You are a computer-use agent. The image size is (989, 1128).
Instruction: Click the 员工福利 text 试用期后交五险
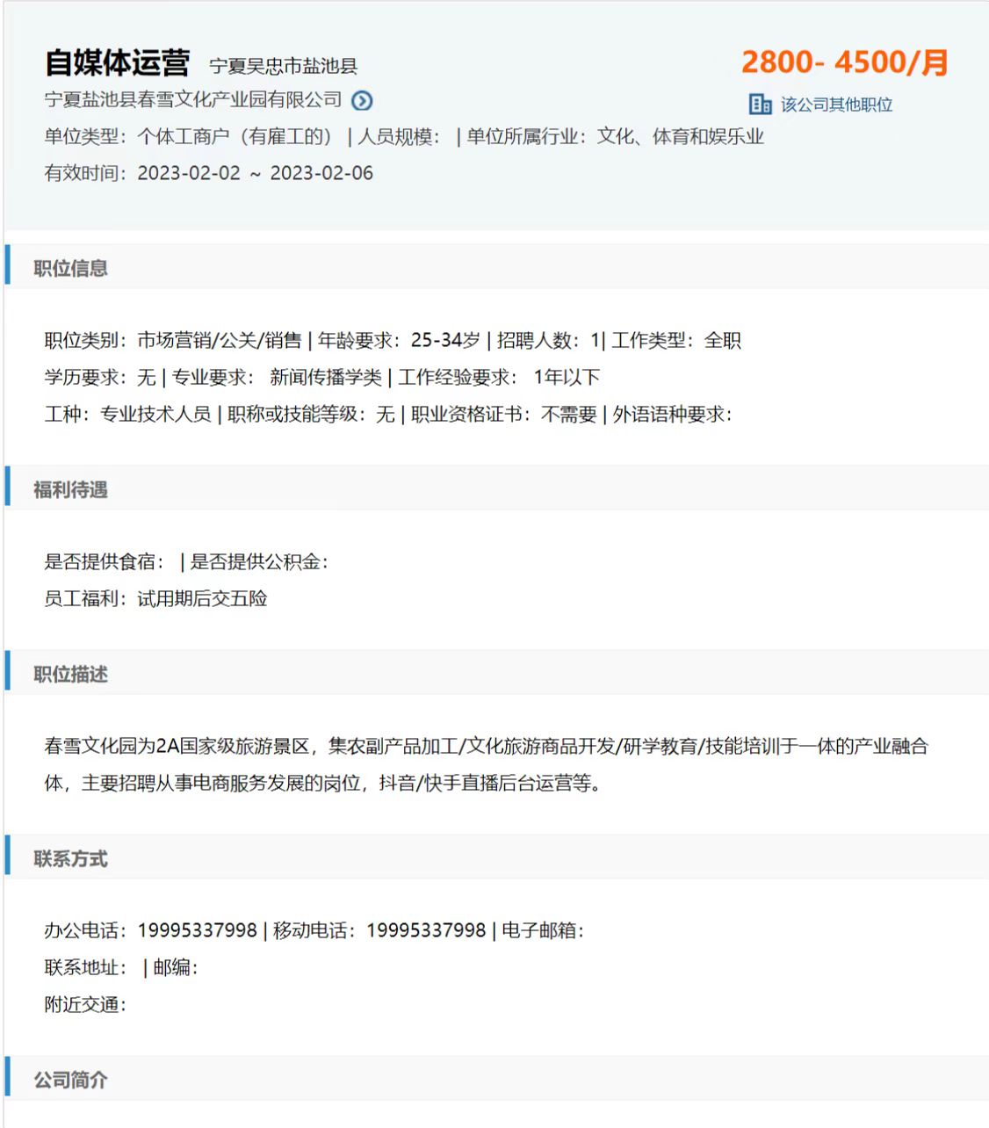pyautogui.click(x=202, y=598)
